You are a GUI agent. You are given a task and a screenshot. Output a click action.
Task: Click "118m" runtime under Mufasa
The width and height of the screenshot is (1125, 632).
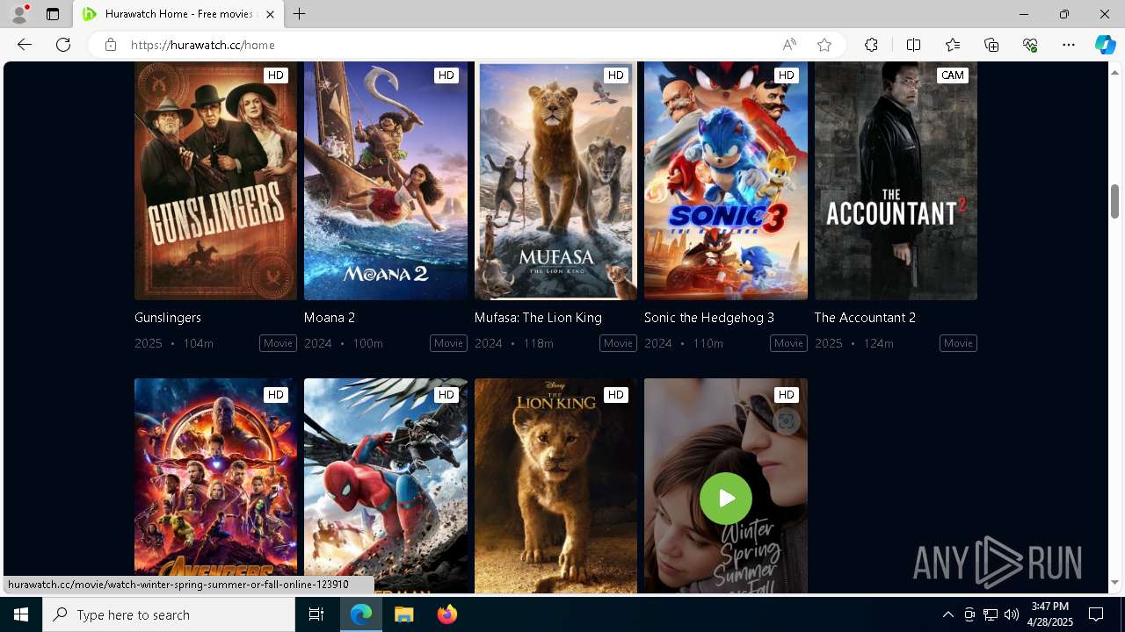coord(539,343)
